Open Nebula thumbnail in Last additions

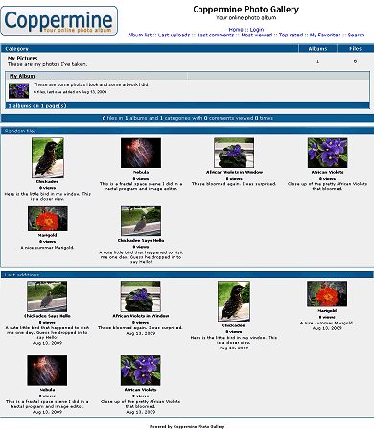[x=47, y=371]
